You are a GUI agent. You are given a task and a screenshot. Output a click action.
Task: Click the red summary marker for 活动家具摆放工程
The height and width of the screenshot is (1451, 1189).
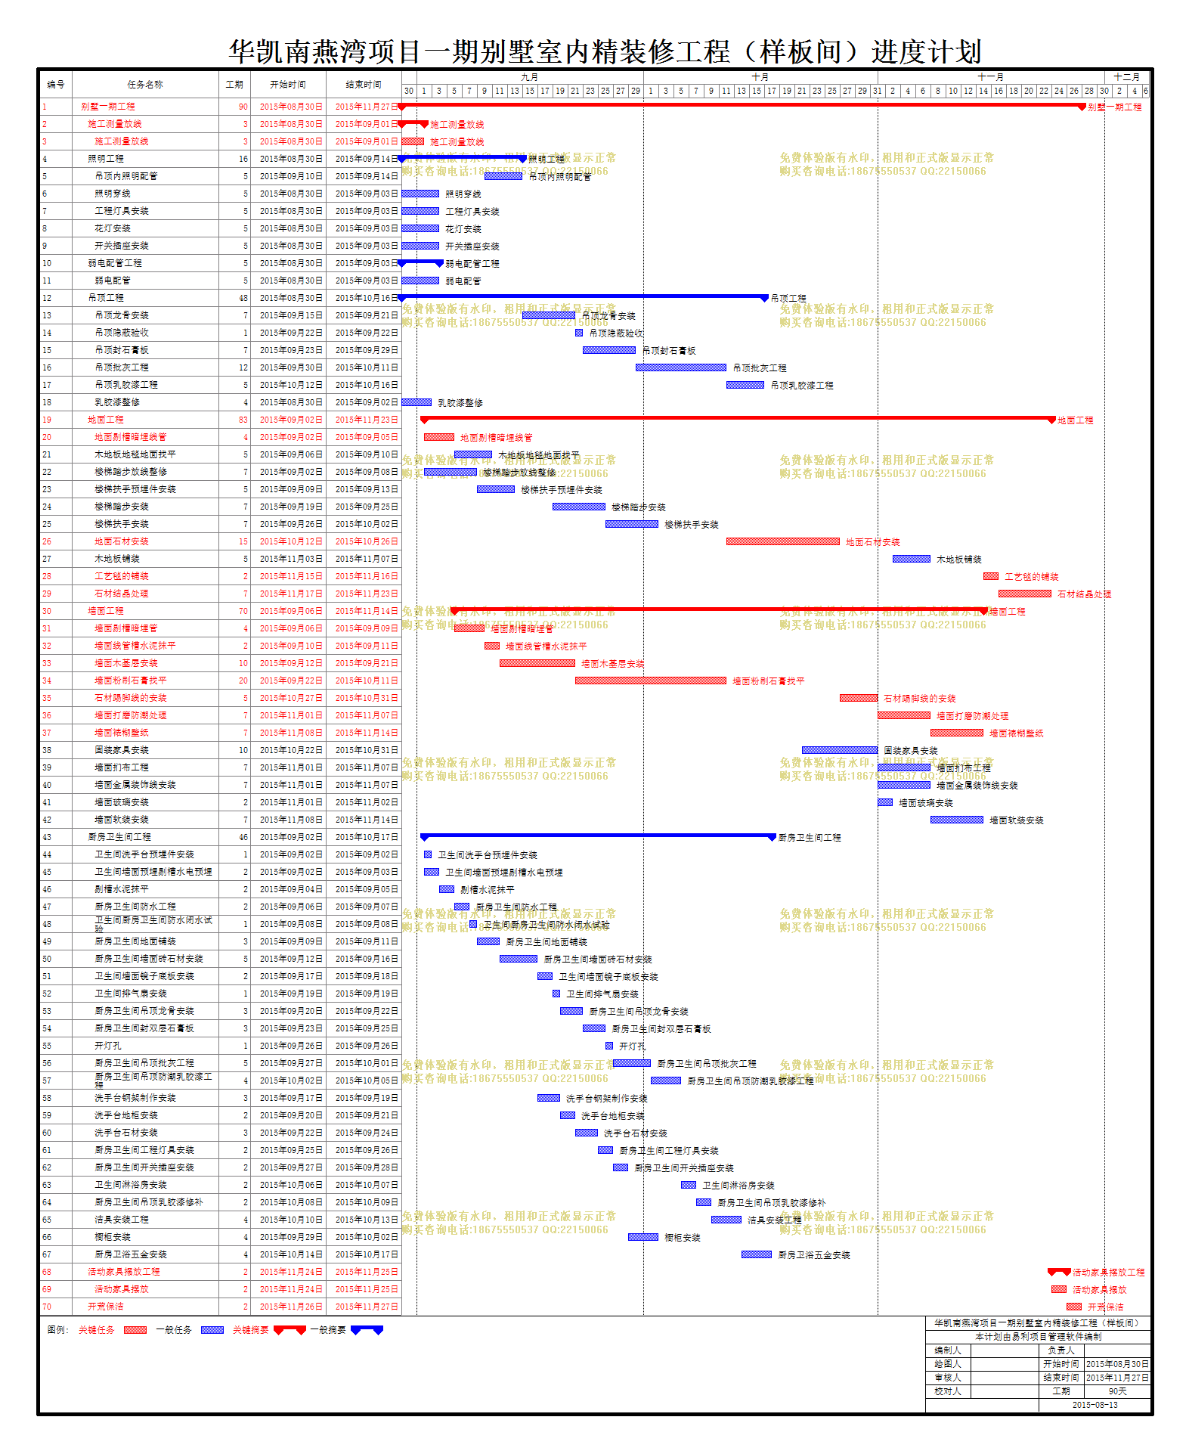pyautogui.click(x=1059, y=1272)
